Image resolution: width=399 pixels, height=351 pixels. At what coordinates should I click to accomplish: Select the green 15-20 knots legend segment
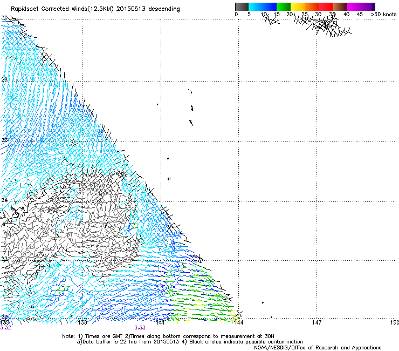(284, 6)
